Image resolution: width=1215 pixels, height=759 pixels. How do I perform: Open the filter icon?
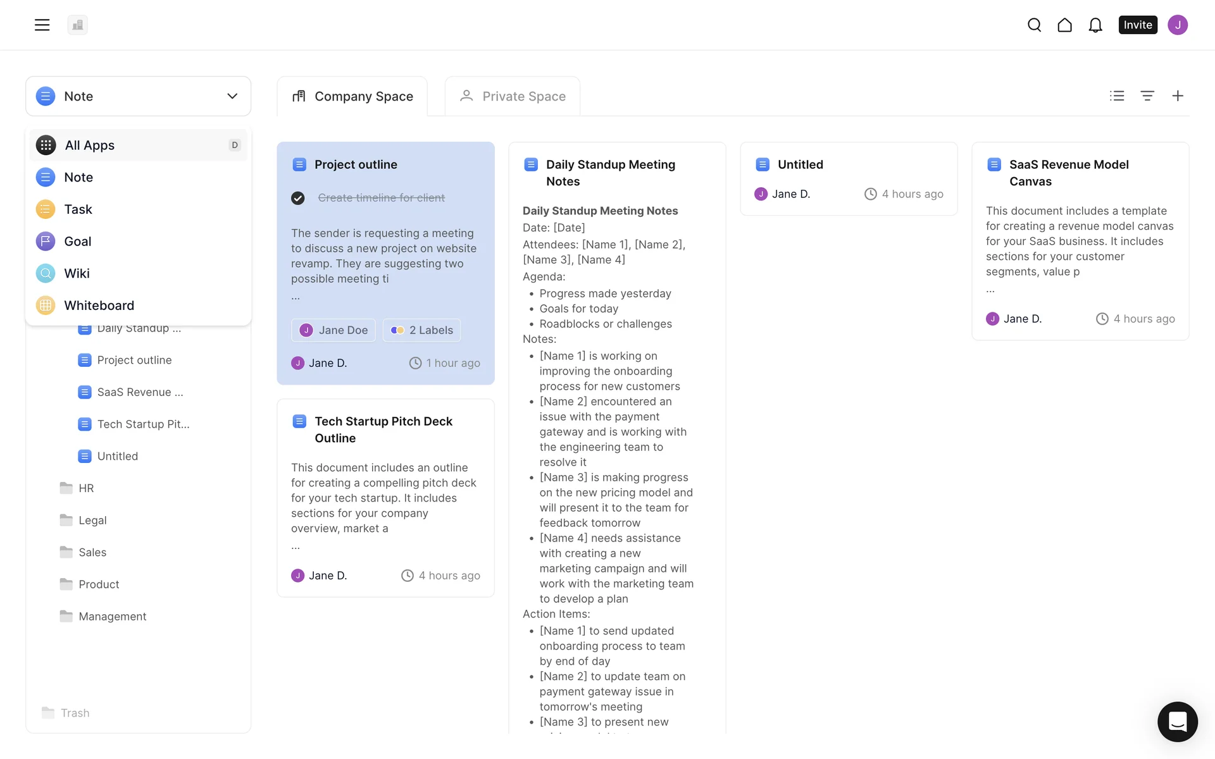(1147, 96)
